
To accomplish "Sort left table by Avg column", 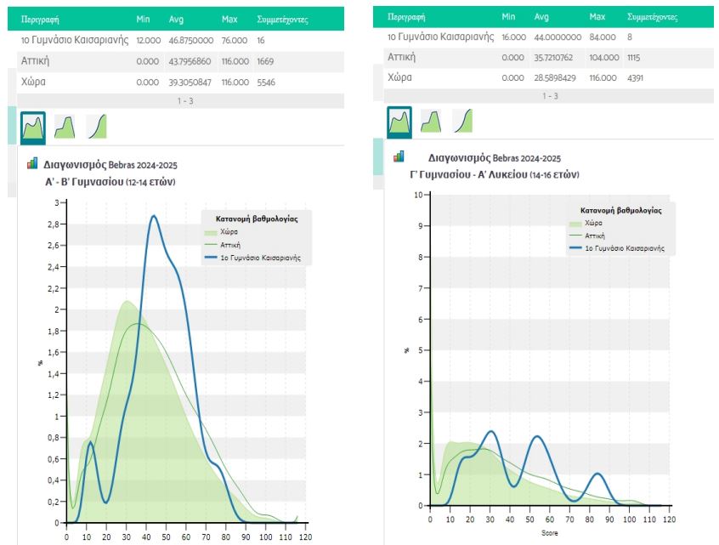I will [x=174, y=18].
